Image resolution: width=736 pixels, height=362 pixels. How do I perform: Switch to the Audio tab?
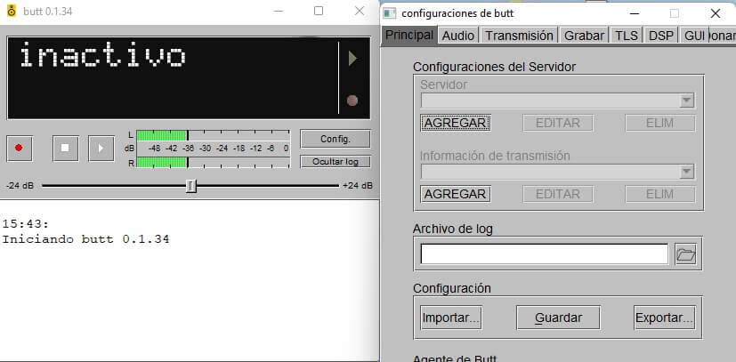tap(458, 36)
